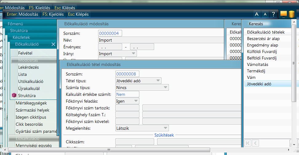Click the Főkönyvi szám tartozik code field
Viewport: 299px width, 155px height.
[x=127, y=108]
